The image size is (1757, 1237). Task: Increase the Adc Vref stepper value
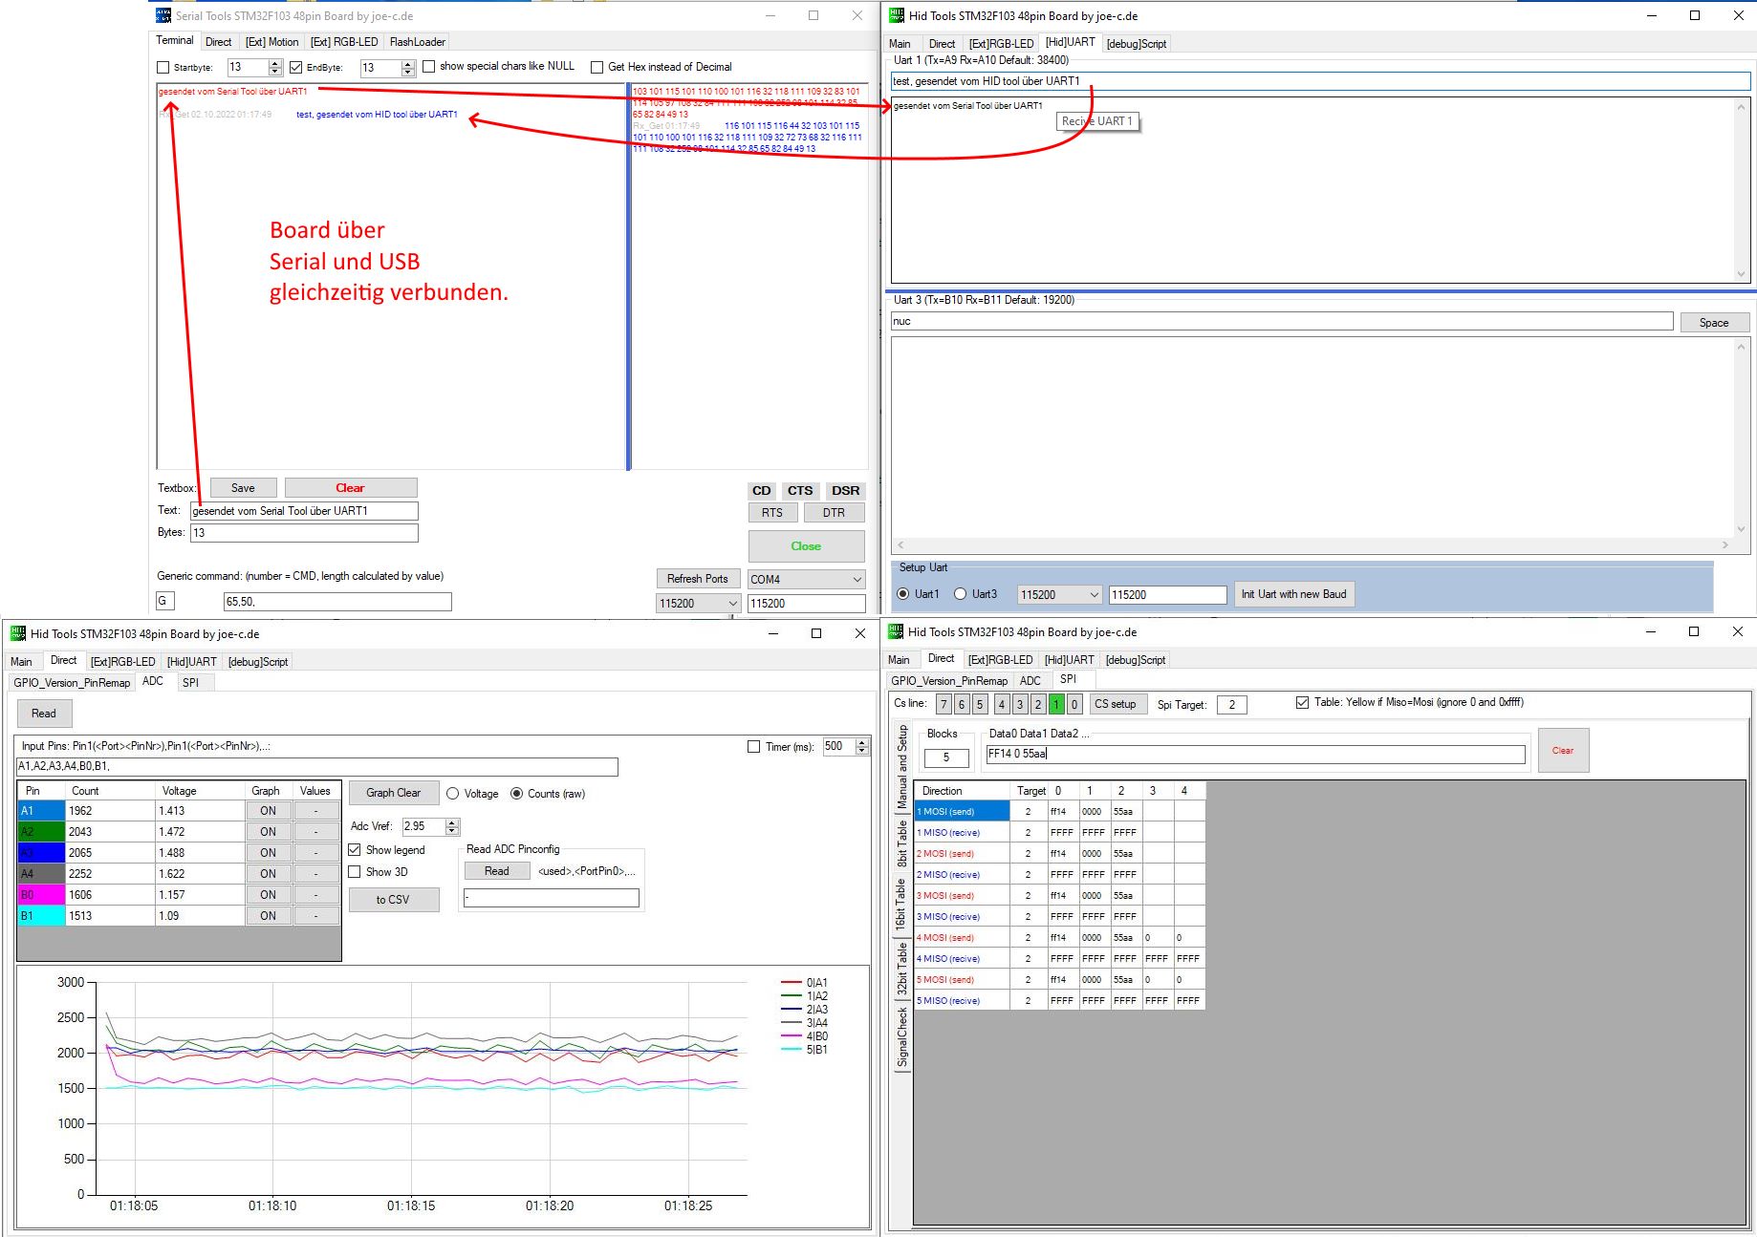point(453,822)
